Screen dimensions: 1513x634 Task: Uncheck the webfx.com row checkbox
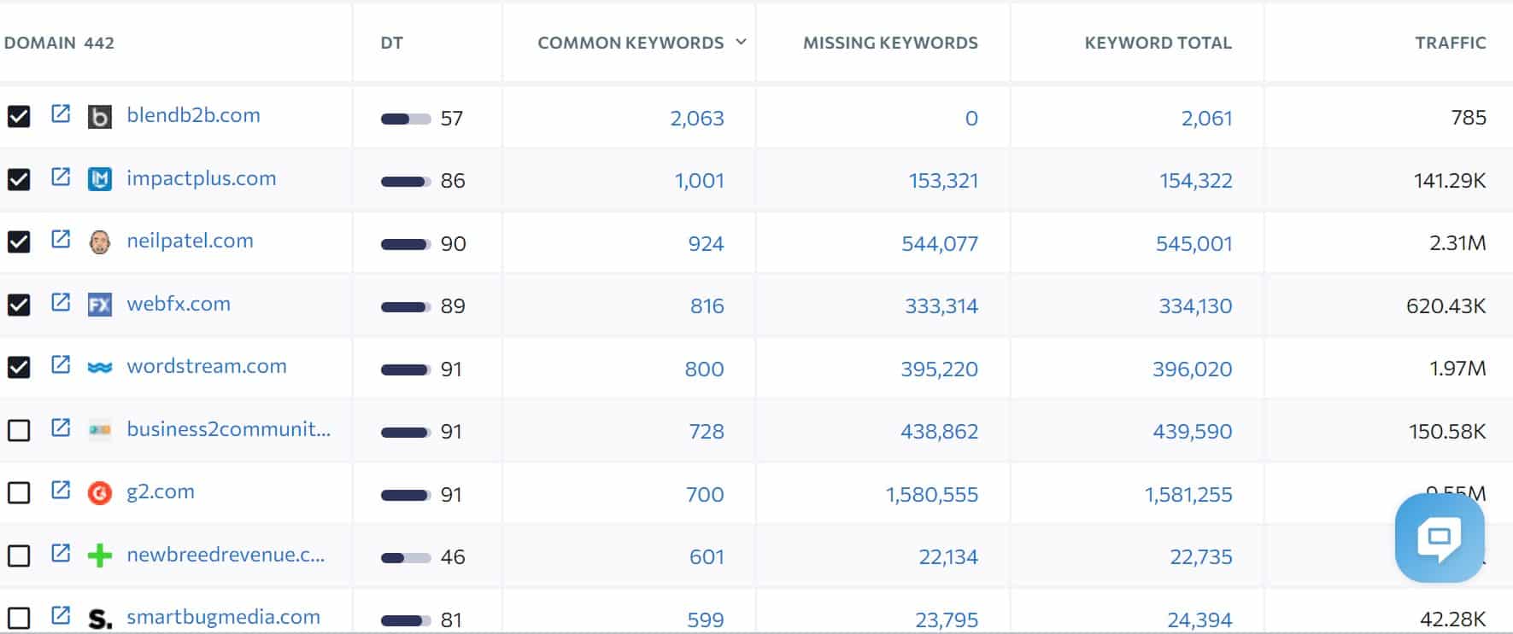[19, 305]
